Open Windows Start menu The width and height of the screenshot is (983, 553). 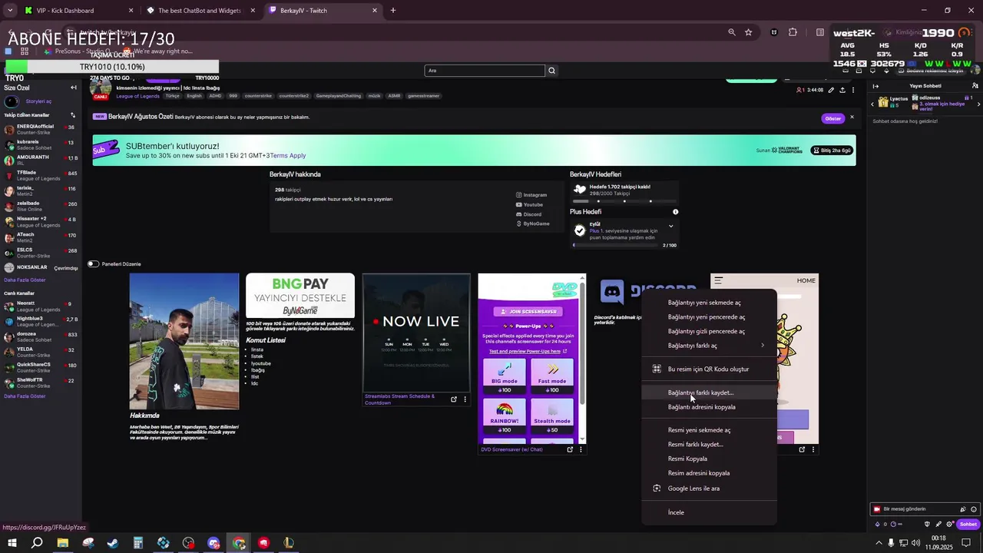[x=12, y=543]
